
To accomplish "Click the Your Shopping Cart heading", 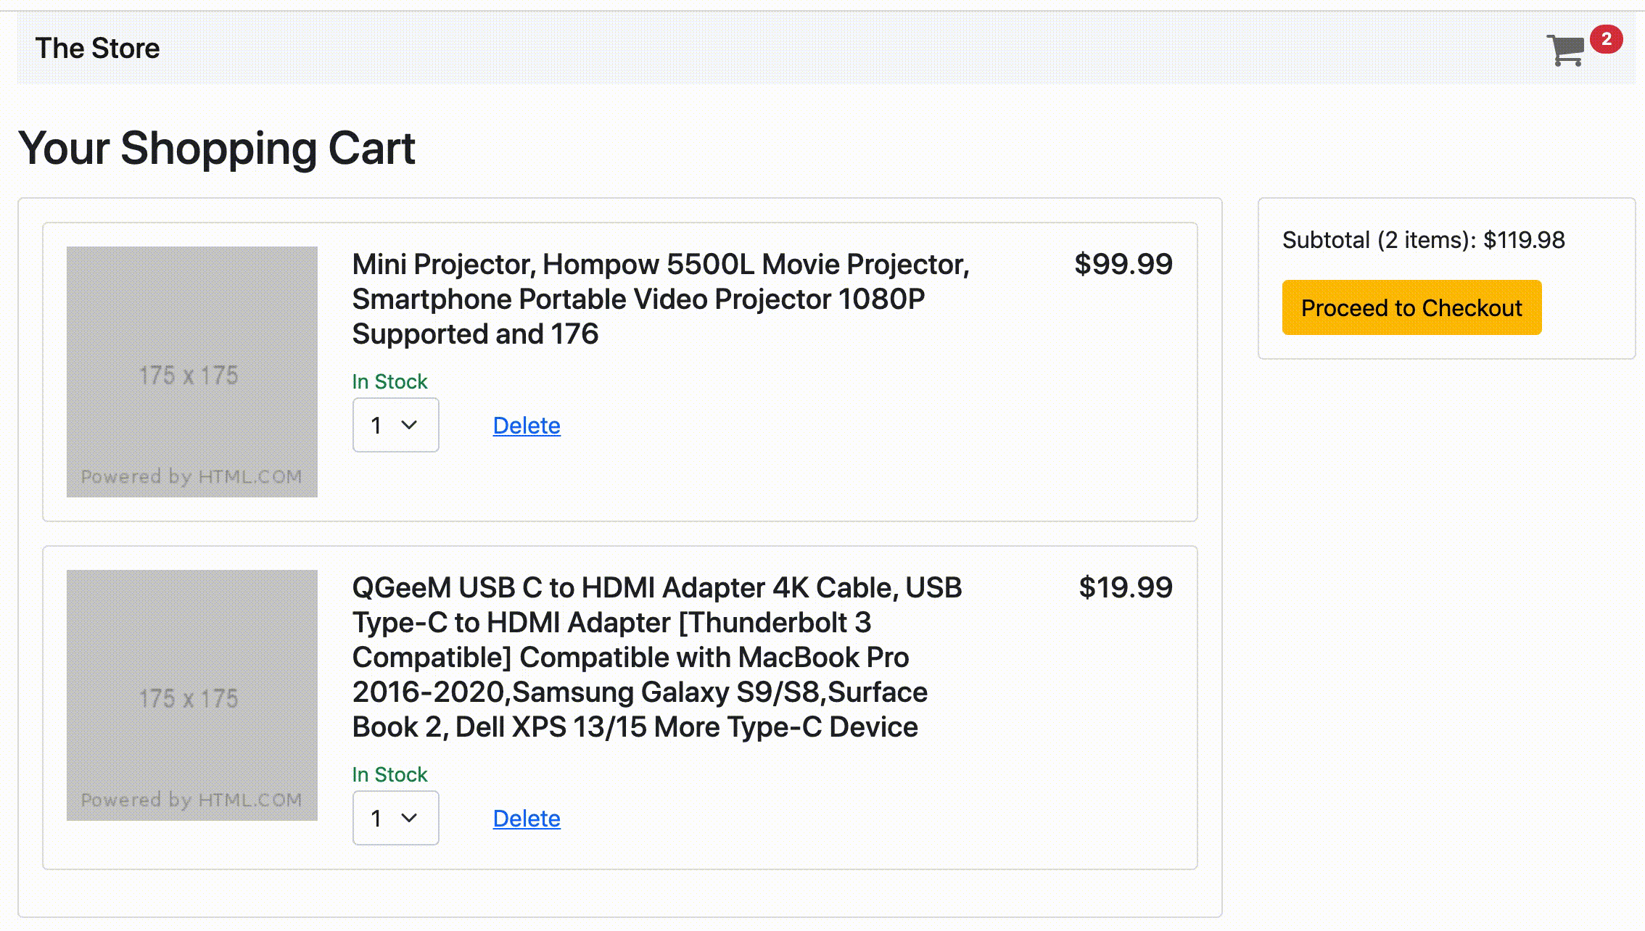I will click(217, 148).
